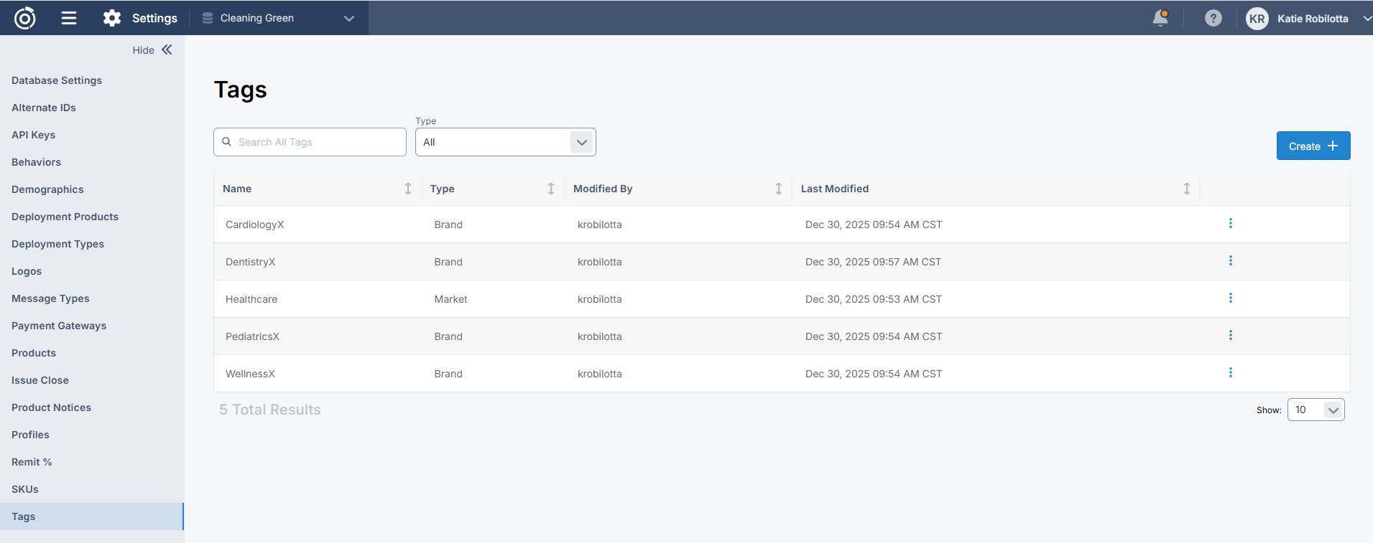Sort the table by Modified By
1373x543 pixels.
[778, 189]
